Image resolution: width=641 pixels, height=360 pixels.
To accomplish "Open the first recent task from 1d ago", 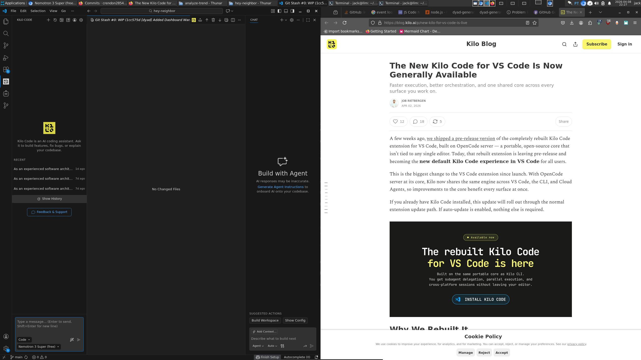I will tap(49, 169).
